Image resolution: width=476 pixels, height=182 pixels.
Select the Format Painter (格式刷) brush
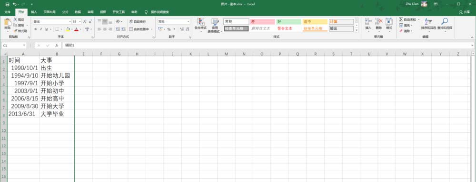16,31
